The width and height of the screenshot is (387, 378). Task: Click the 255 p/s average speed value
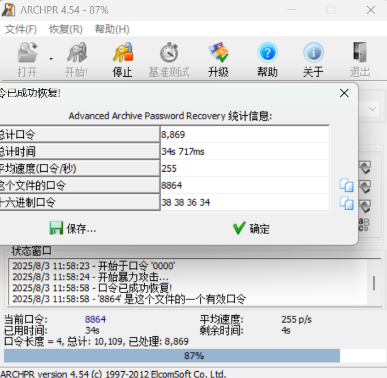pos(296,319)
